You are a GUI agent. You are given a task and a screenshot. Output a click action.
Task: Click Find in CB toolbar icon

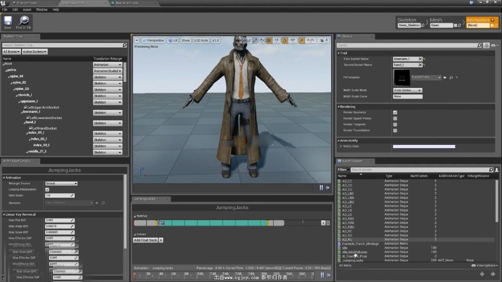pos(24,22)
